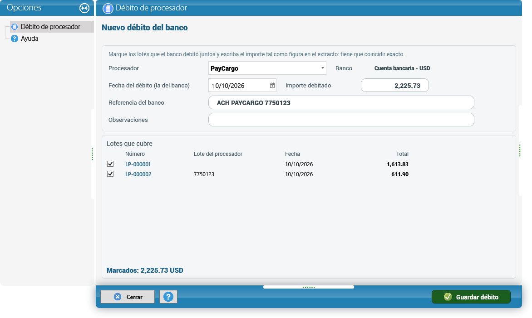Click the Referencia del banco field
The image size is (532, 318).
[341, 103]
